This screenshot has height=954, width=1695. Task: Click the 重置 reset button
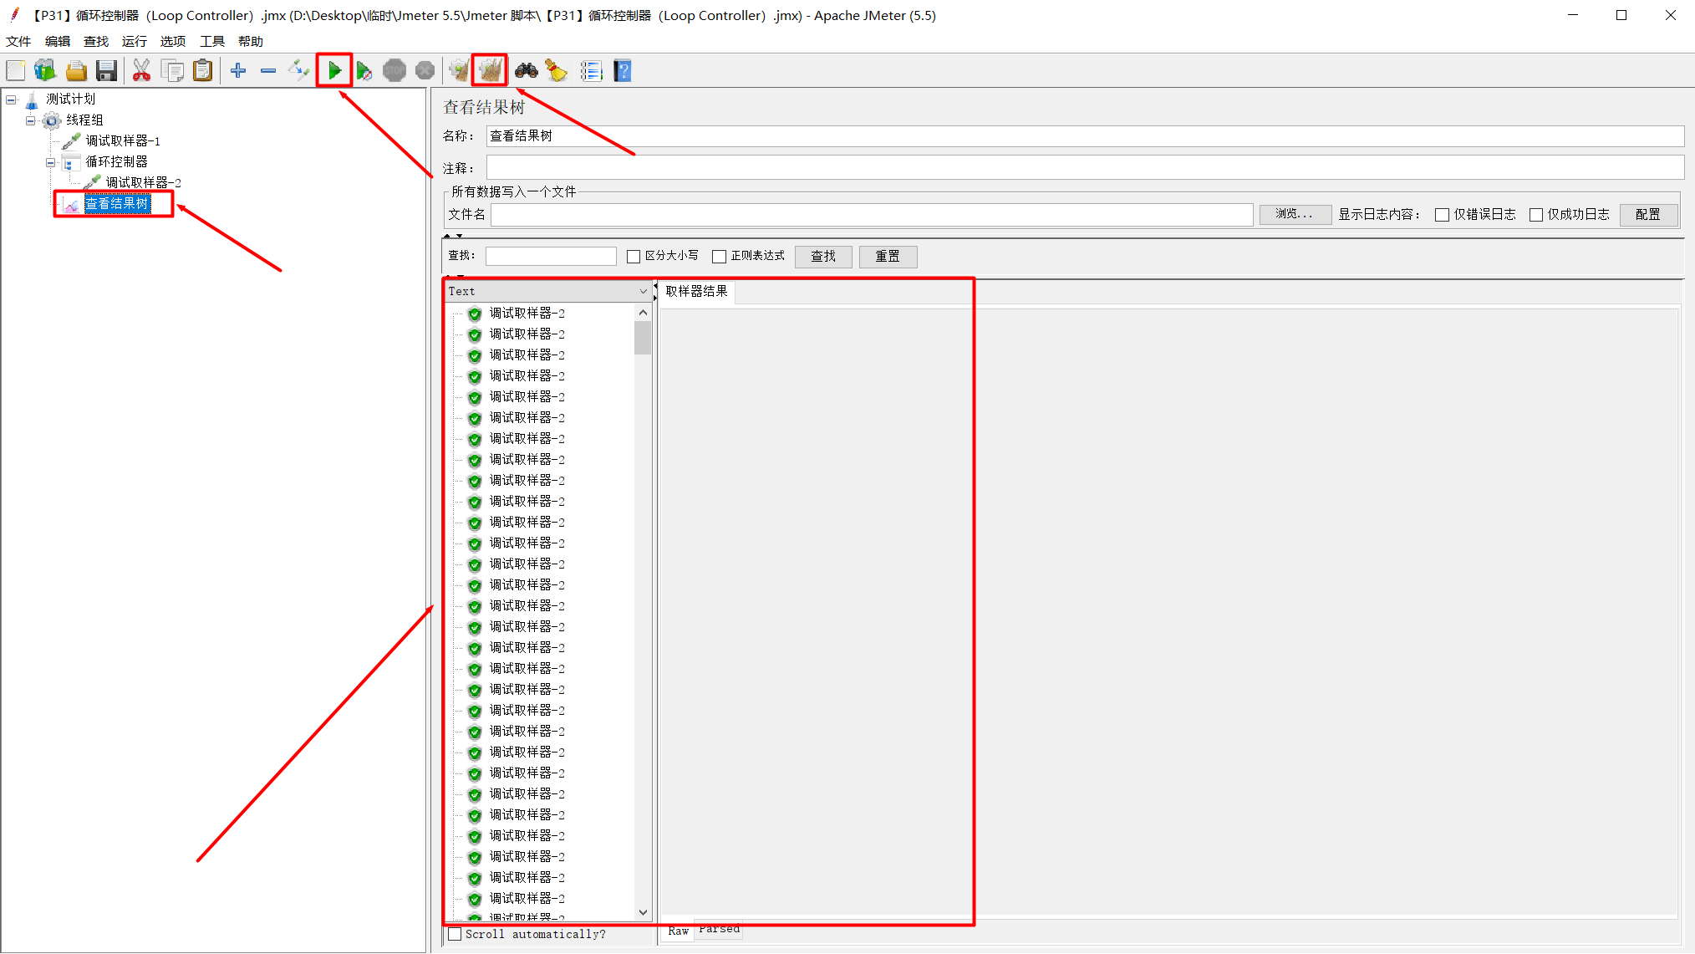click(888, 256)
